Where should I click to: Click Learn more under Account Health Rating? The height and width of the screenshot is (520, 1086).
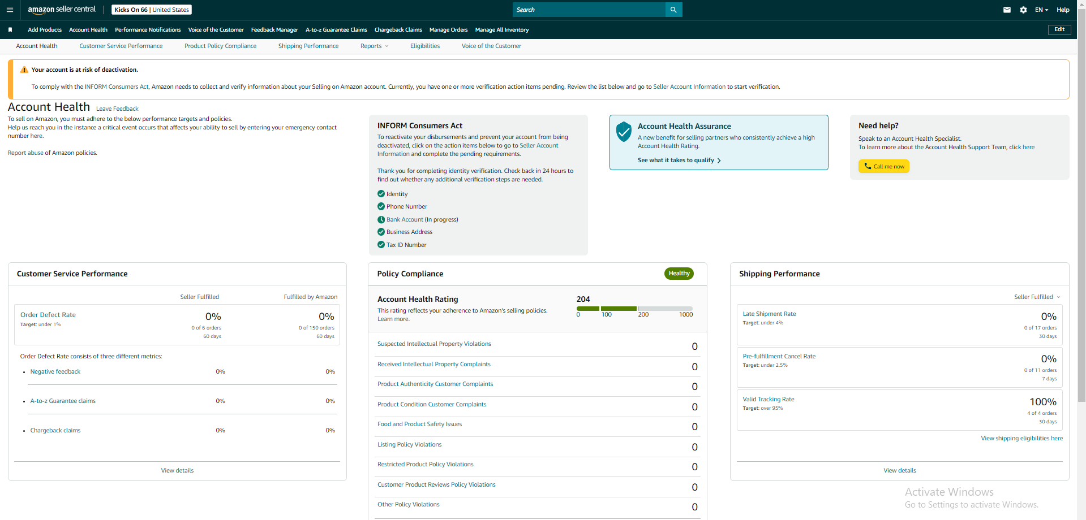click(x=393, y=319)
